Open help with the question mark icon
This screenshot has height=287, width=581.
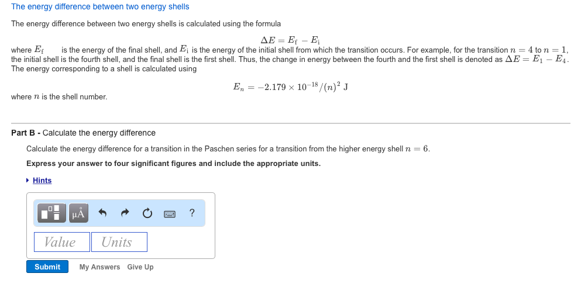point(191,213)
